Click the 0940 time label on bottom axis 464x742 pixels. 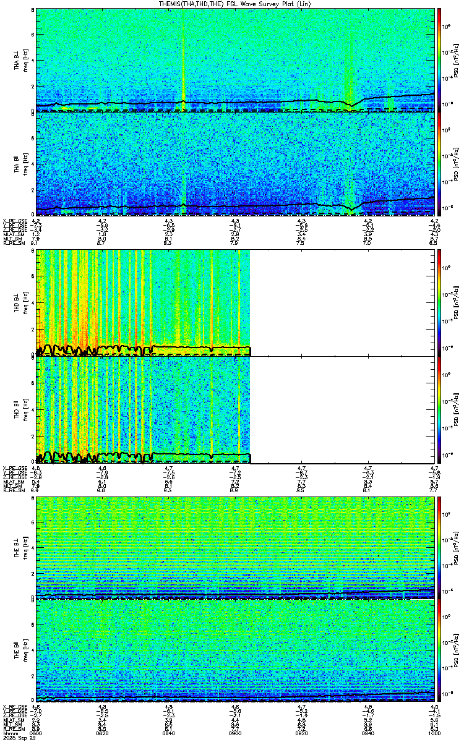click(x=368, y=729)
